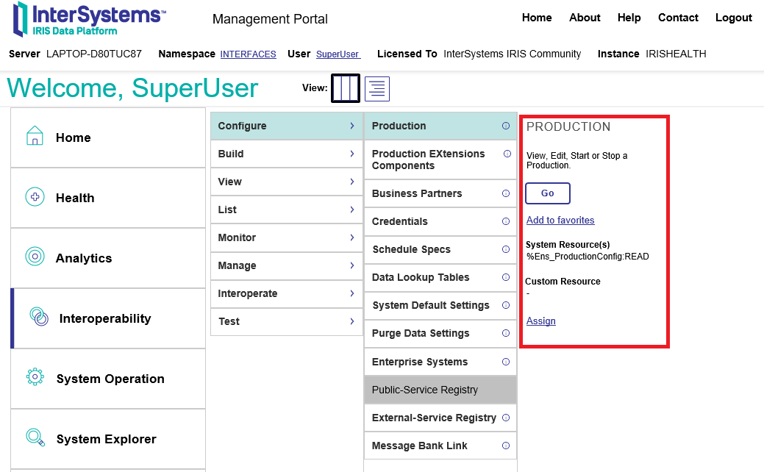Open the About page
Viewport: 764px width, 472px height.
coord(585,18)
